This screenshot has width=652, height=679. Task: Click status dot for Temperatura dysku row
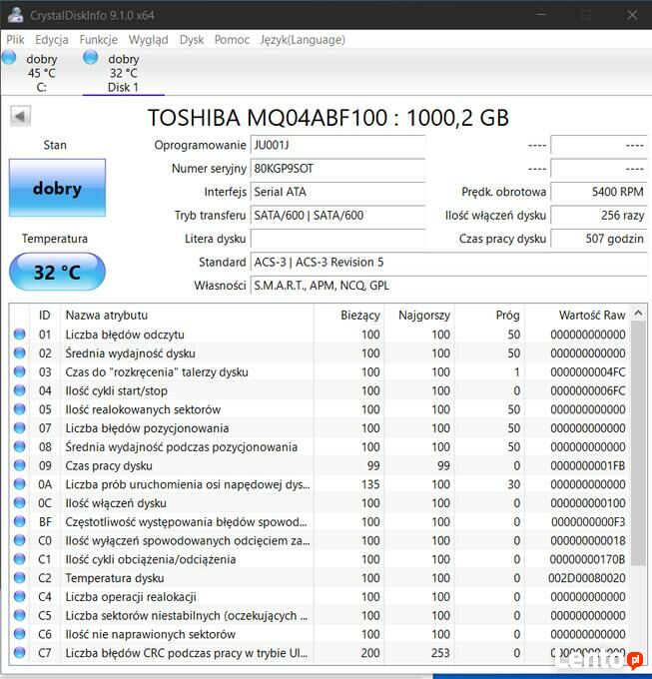[20, 578]
